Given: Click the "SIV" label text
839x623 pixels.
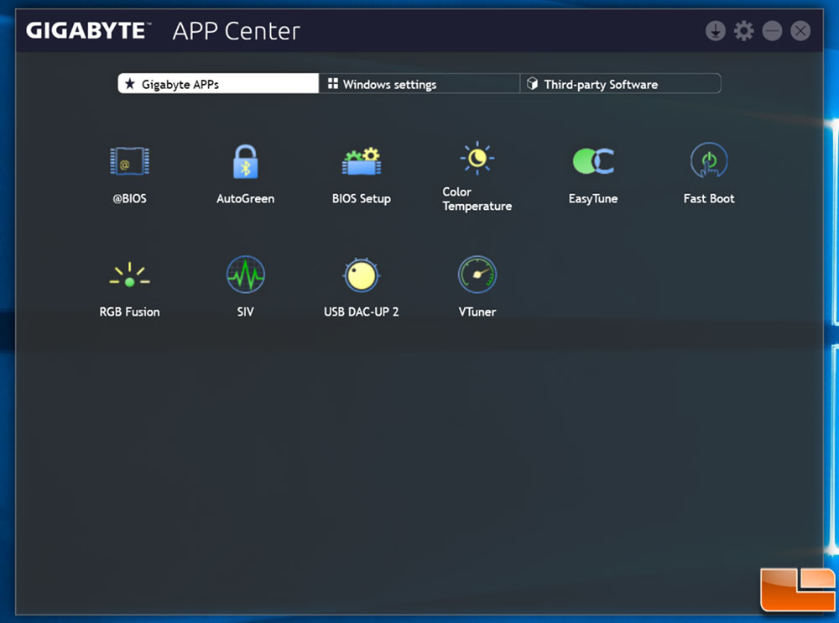Looking at the screenshot, I should point(246,311).
